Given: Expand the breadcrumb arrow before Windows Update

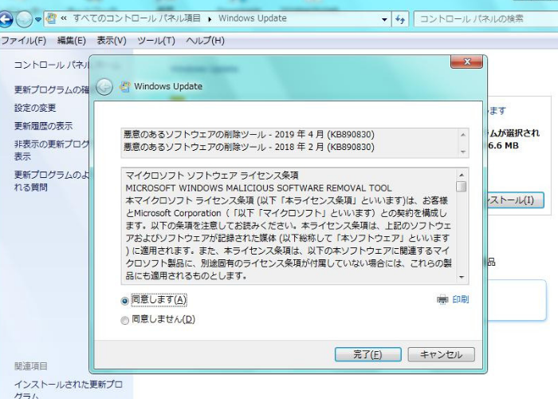Looking at the screenshot, I should [210, 19].
